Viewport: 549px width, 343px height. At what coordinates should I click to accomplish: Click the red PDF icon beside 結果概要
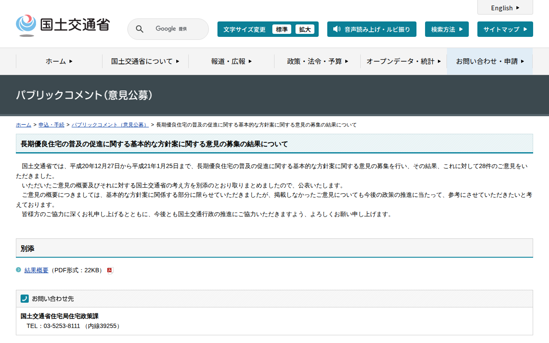coord(110,270)
